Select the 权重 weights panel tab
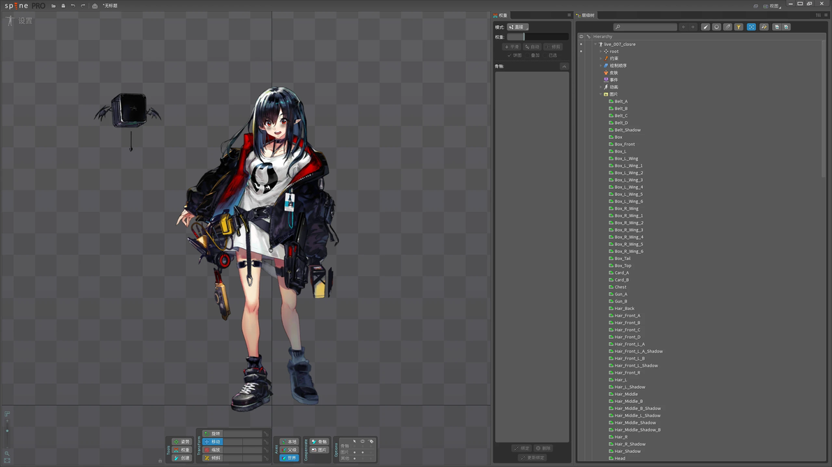Screen dimensions: 832x467 pos(500,15)
